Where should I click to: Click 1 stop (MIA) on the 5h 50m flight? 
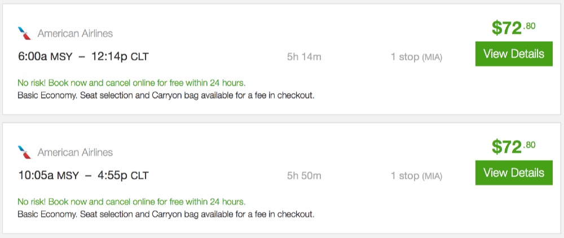click(416, 175)
